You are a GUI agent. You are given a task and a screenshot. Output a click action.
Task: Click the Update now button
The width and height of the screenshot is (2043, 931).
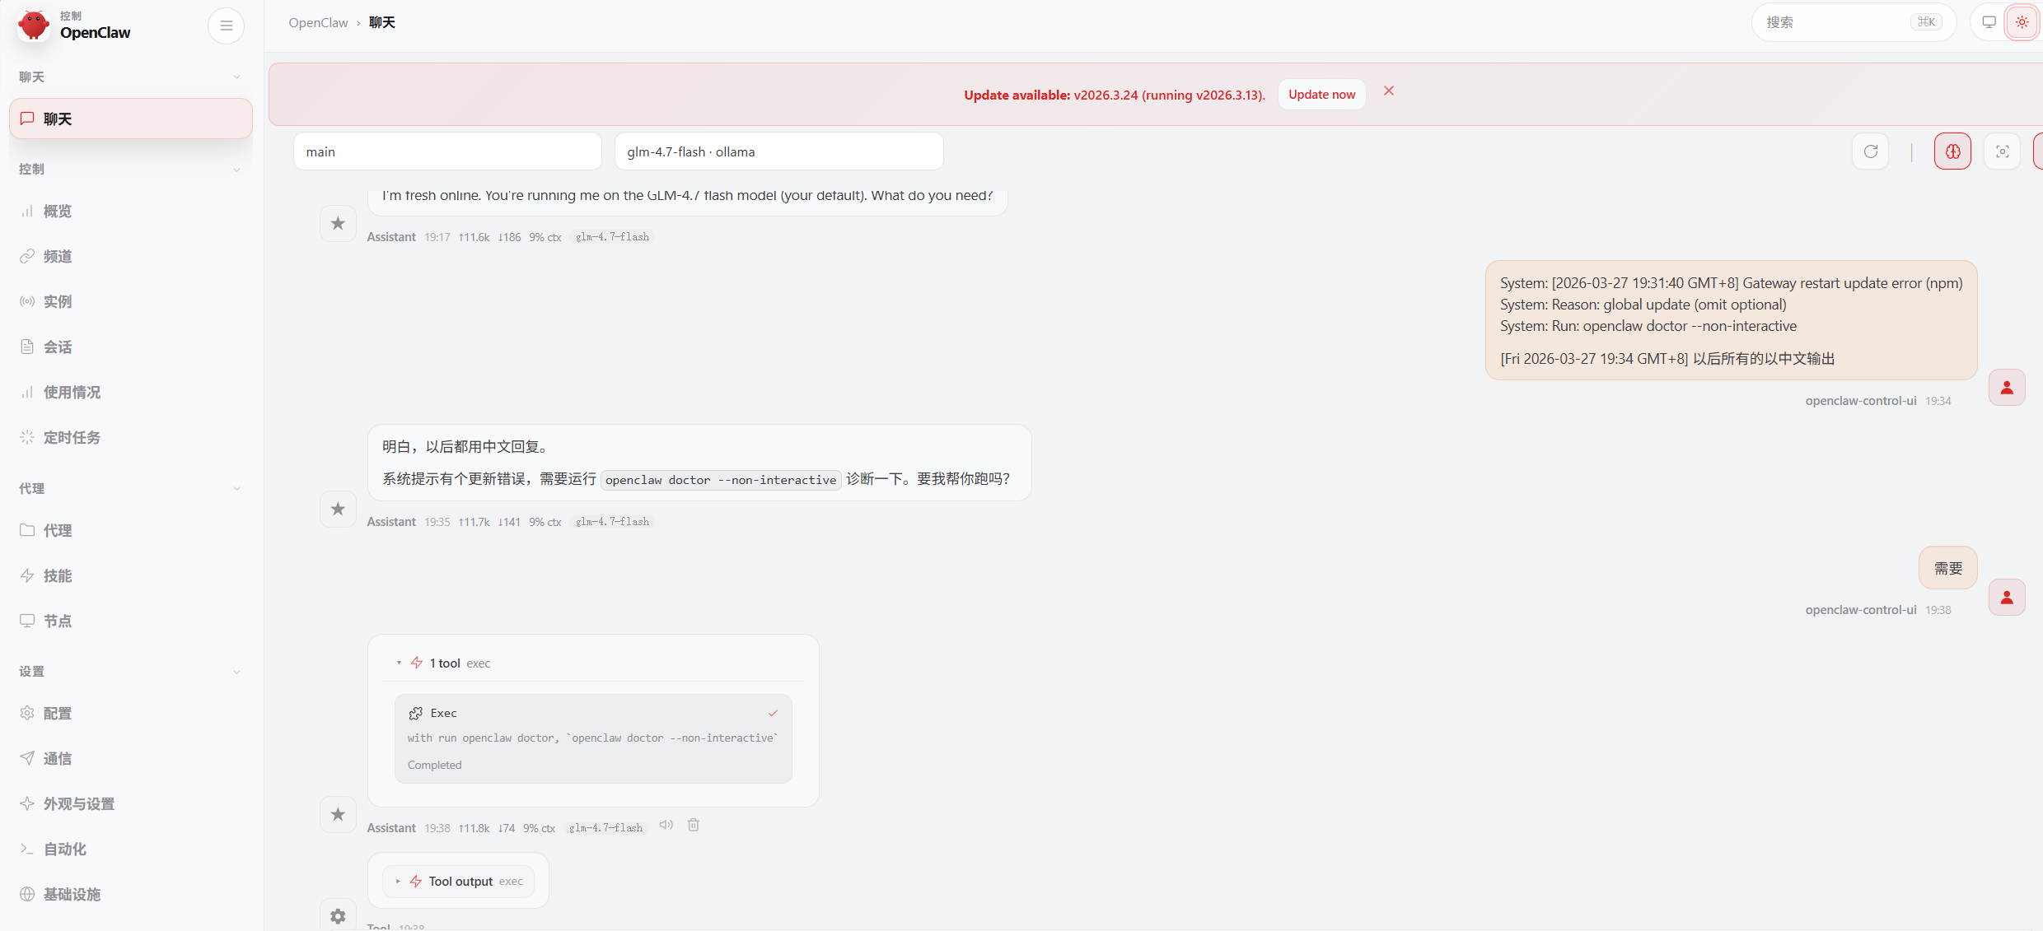click(1321, 95)
